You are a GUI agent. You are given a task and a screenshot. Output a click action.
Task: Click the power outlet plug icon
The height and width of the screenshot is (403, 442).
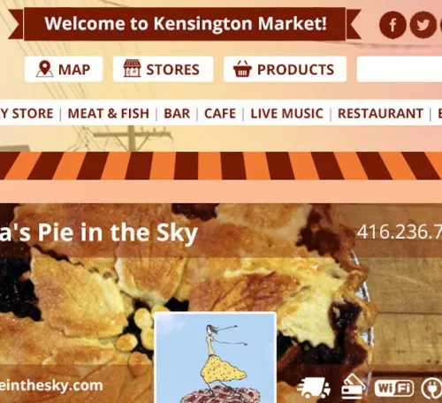click(431, 389)
